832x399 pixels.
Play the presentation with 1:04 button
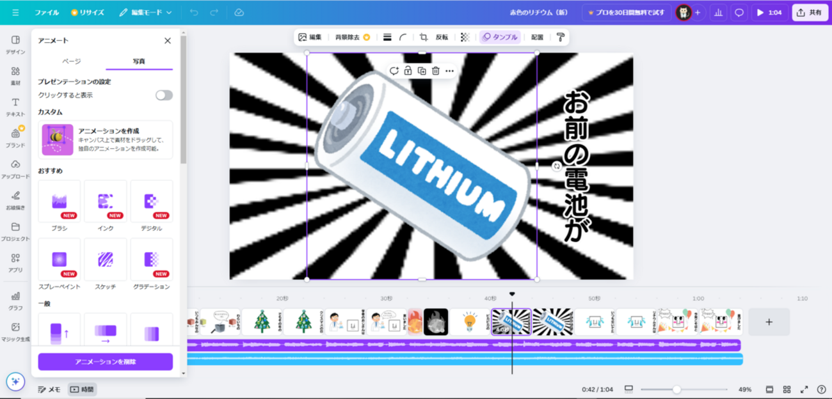pos(769,12)
